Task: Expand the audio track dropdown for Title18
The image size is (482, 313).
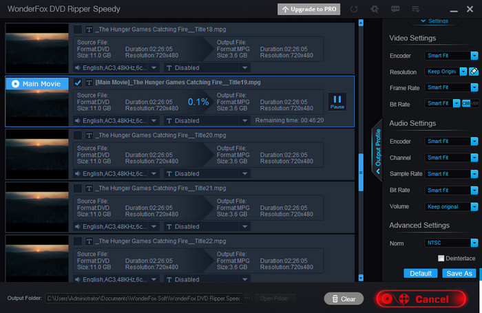Action: (154, 67)
